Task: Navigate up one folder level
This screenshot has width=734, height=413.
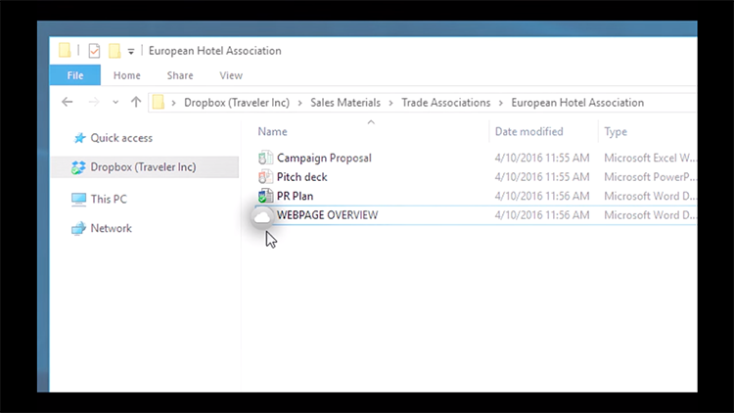Action: [x=136, y=102]
